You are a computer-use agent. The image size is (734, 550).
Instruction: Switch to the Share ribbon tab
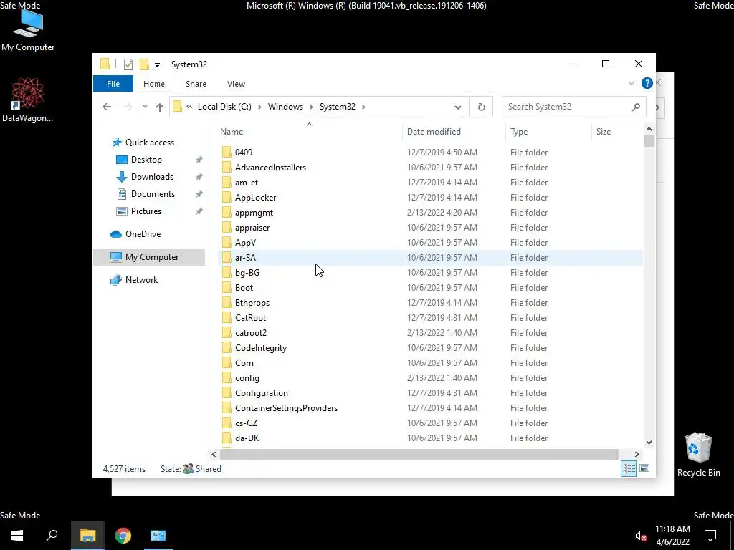196,84
